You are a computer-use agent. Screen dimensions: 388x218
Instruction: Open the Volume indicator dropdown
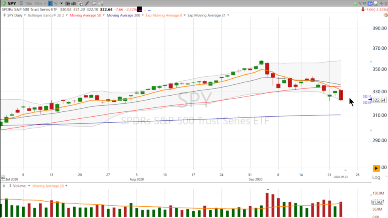[x=29, y=186]
